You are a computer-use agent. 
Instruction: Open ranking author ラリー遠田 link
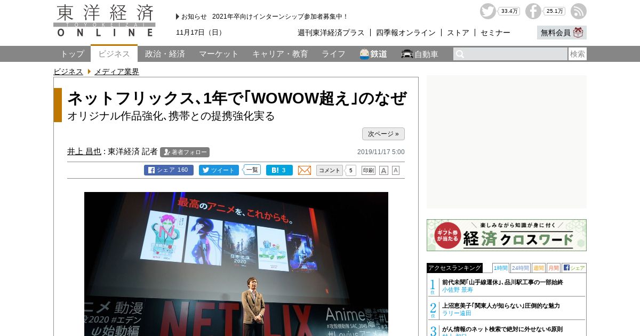tap(457, 313)
